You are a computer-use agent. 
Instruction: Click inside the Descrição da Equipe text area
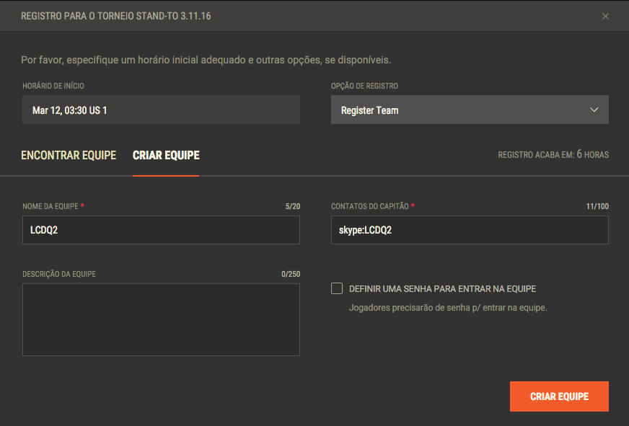[x=161, y=319]
